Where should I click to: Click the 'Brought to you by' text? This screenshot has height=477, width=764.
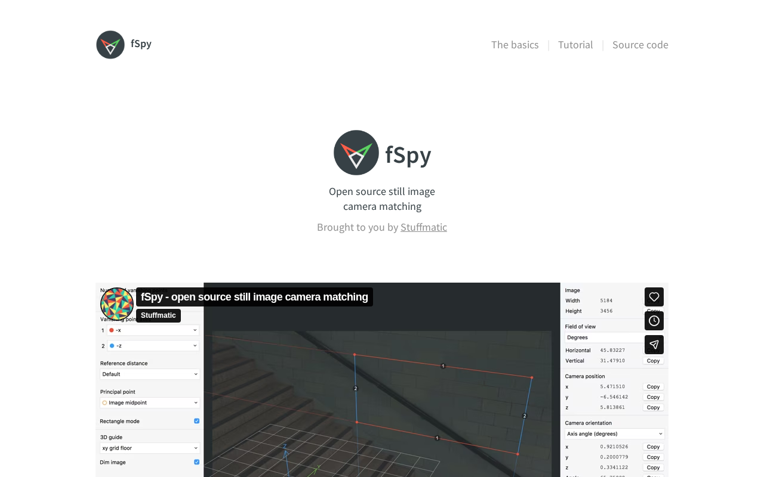click(358, 227)
